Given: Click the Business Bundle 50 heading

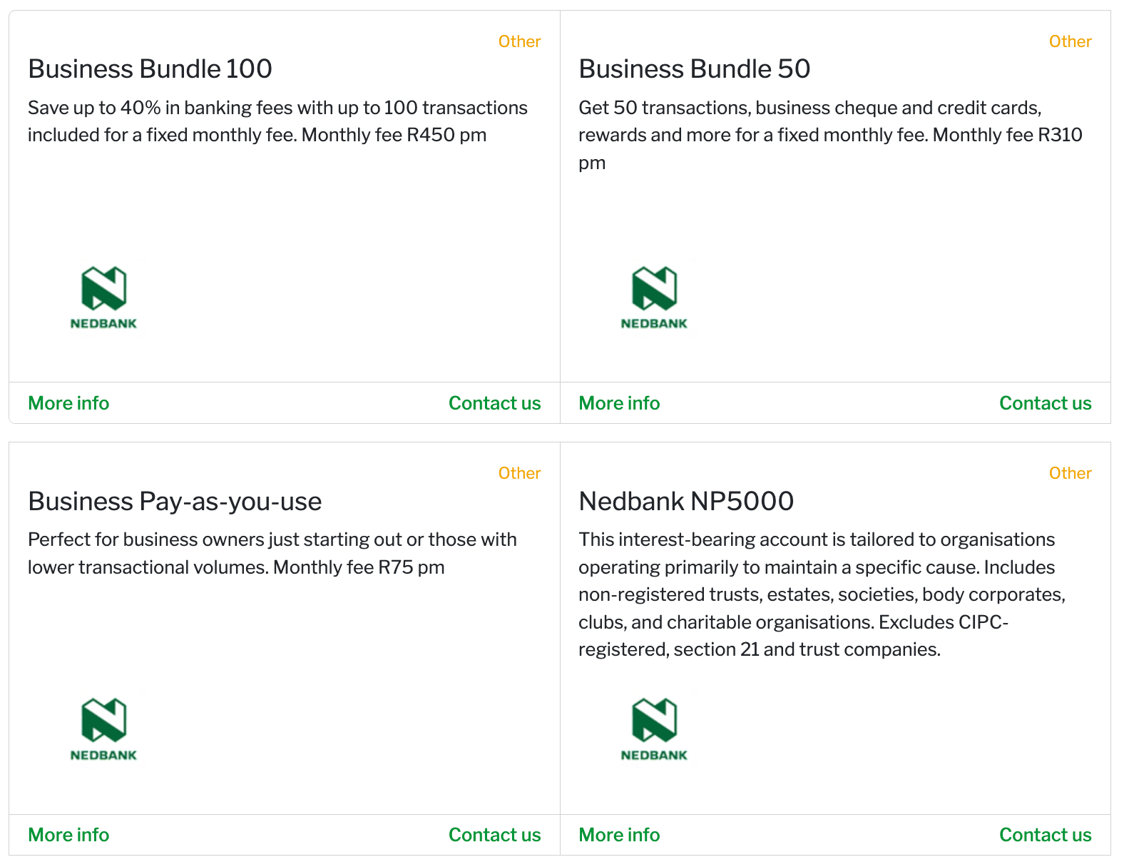Looking at the screenshot, I should (x=694, y=69).
